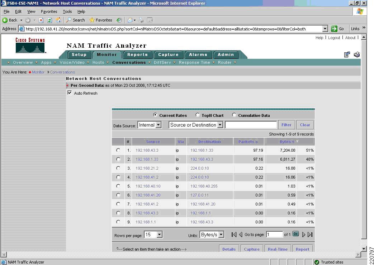This screenshot has width=374, height=265.
Task: Select the radio button for row 6
Action: (118, 195)
